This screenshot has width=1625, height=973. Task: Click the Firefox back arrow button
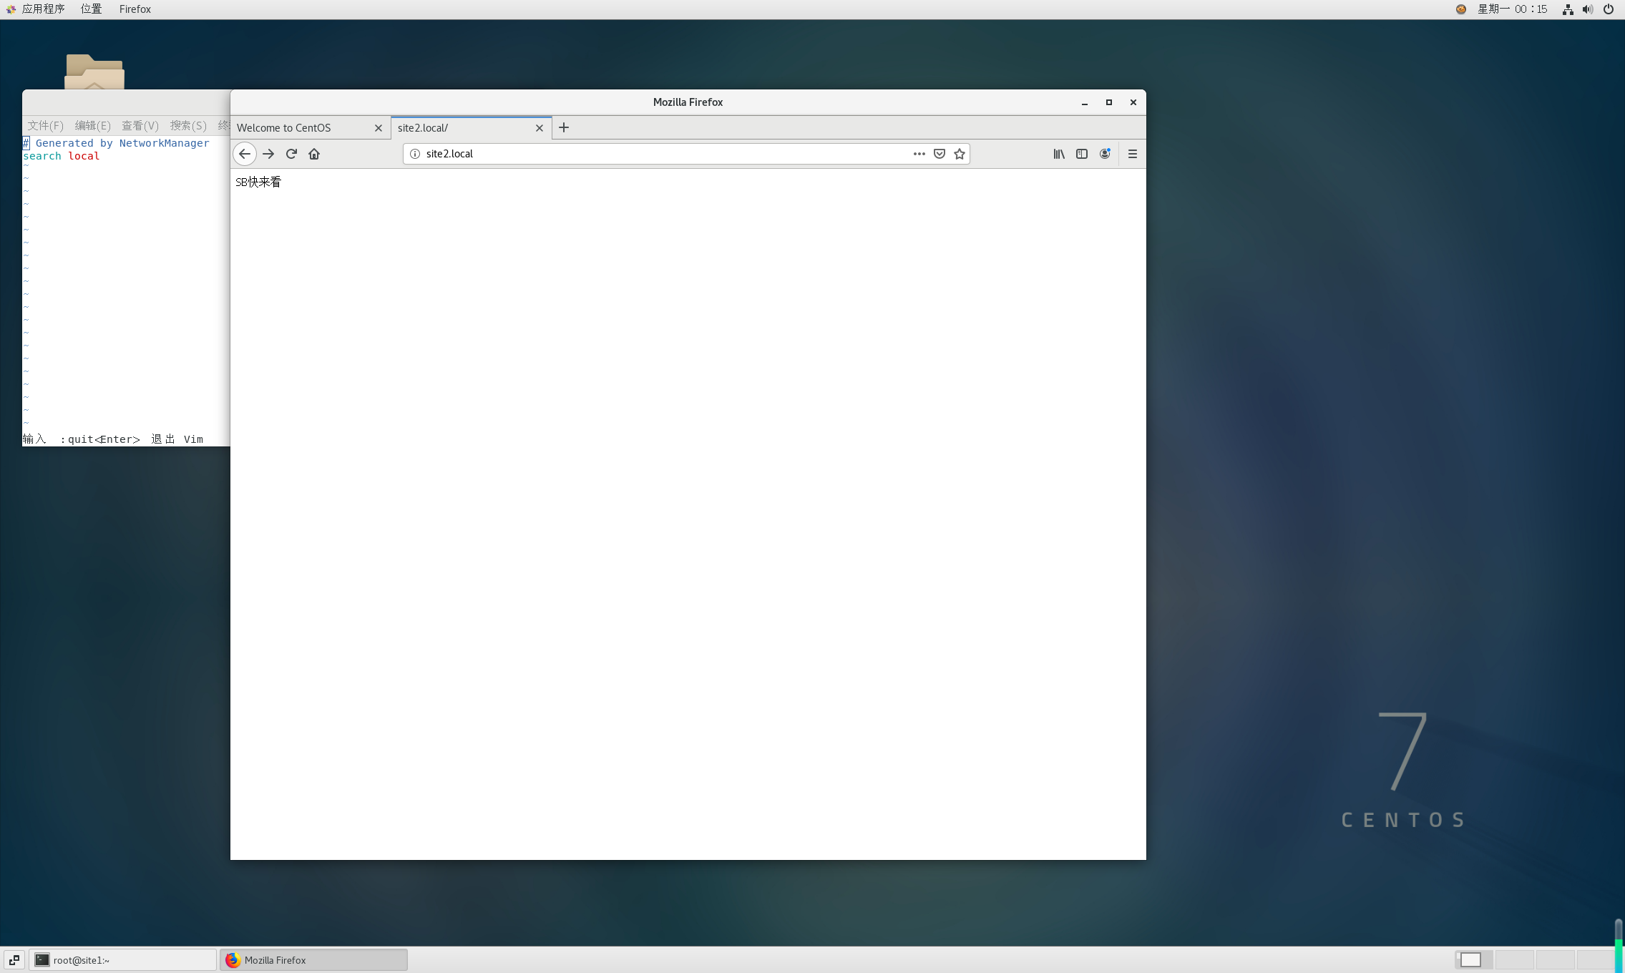click(x=245, y=154)
